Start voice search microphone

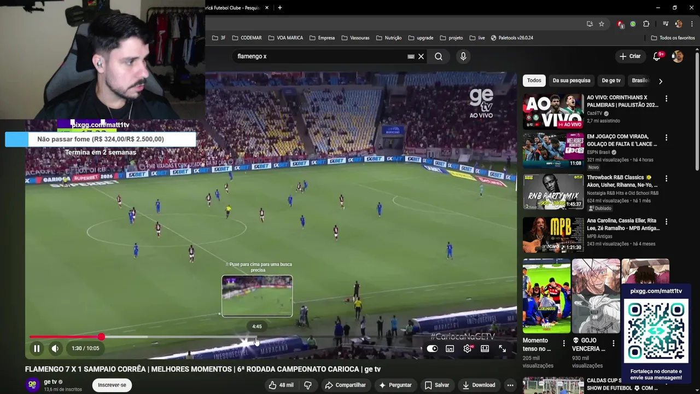point(463,56)
